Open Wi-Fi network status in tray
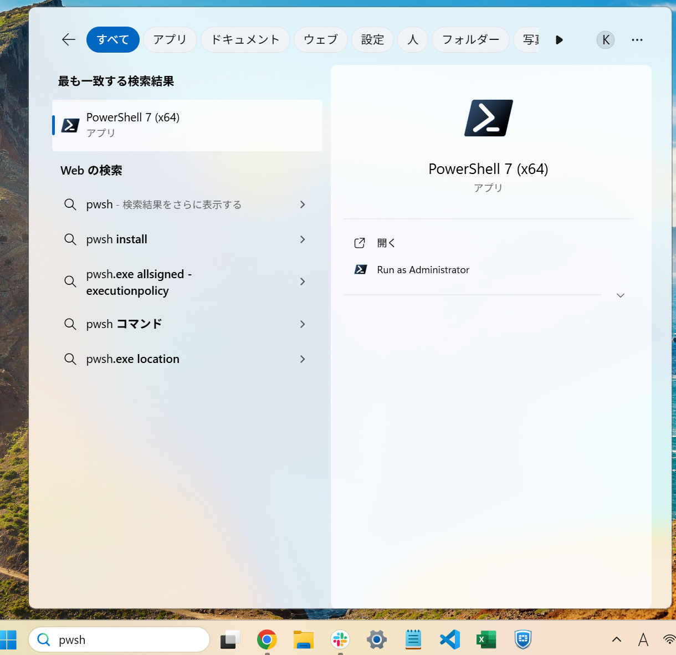 (x=669, y=639)
